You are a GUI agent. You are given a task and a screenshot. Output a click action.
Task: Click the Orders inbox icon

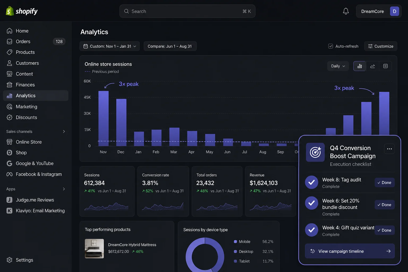coord(10,41)
